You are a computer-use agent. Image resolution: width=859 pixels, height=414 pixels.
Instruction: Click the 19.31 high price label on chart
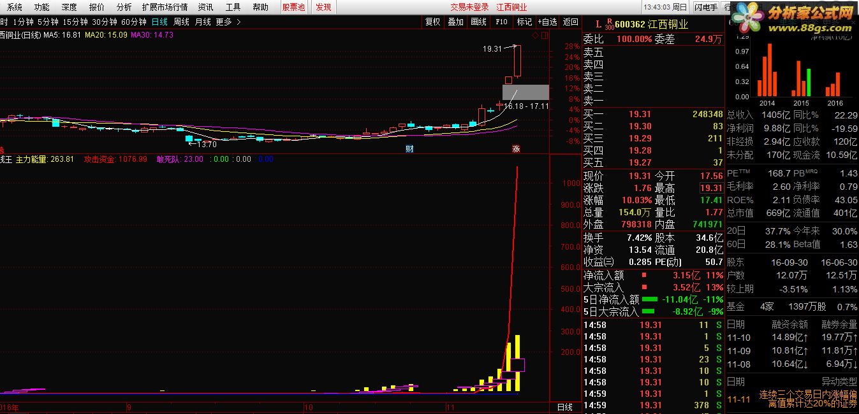(492, 48)
